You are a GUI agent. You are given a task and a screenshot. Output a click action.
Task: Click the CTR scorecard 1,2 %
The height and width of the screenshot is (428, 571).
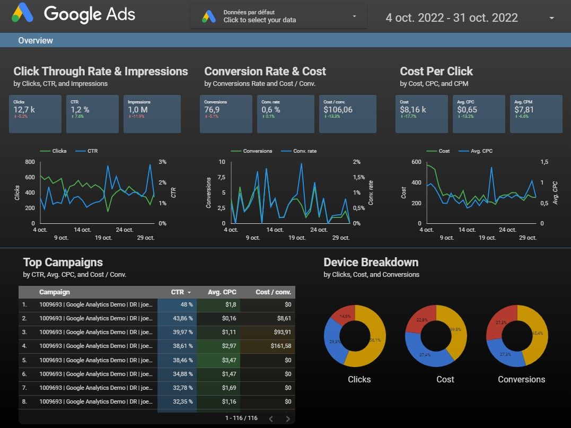click(92, 114)
